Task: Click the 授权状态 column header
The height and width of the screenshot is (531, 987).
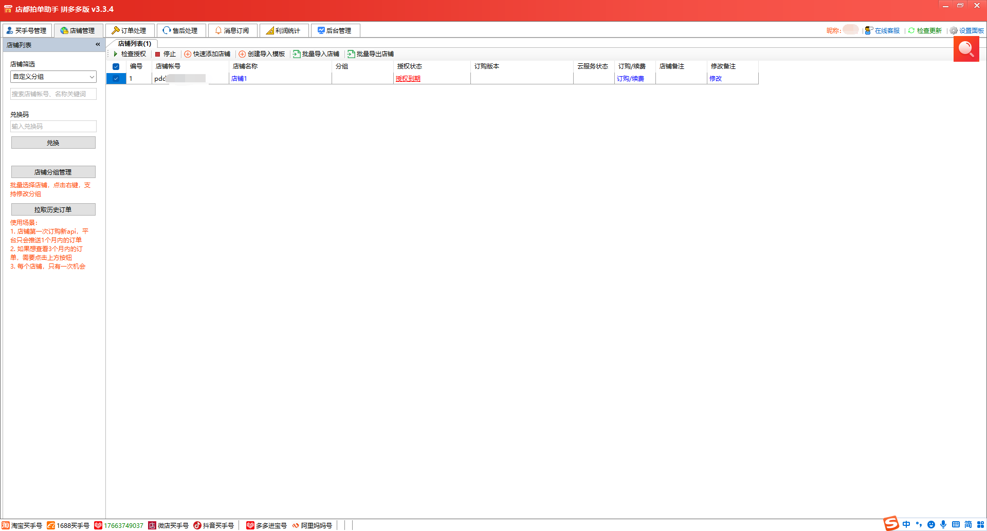Action: click(432, 66)
